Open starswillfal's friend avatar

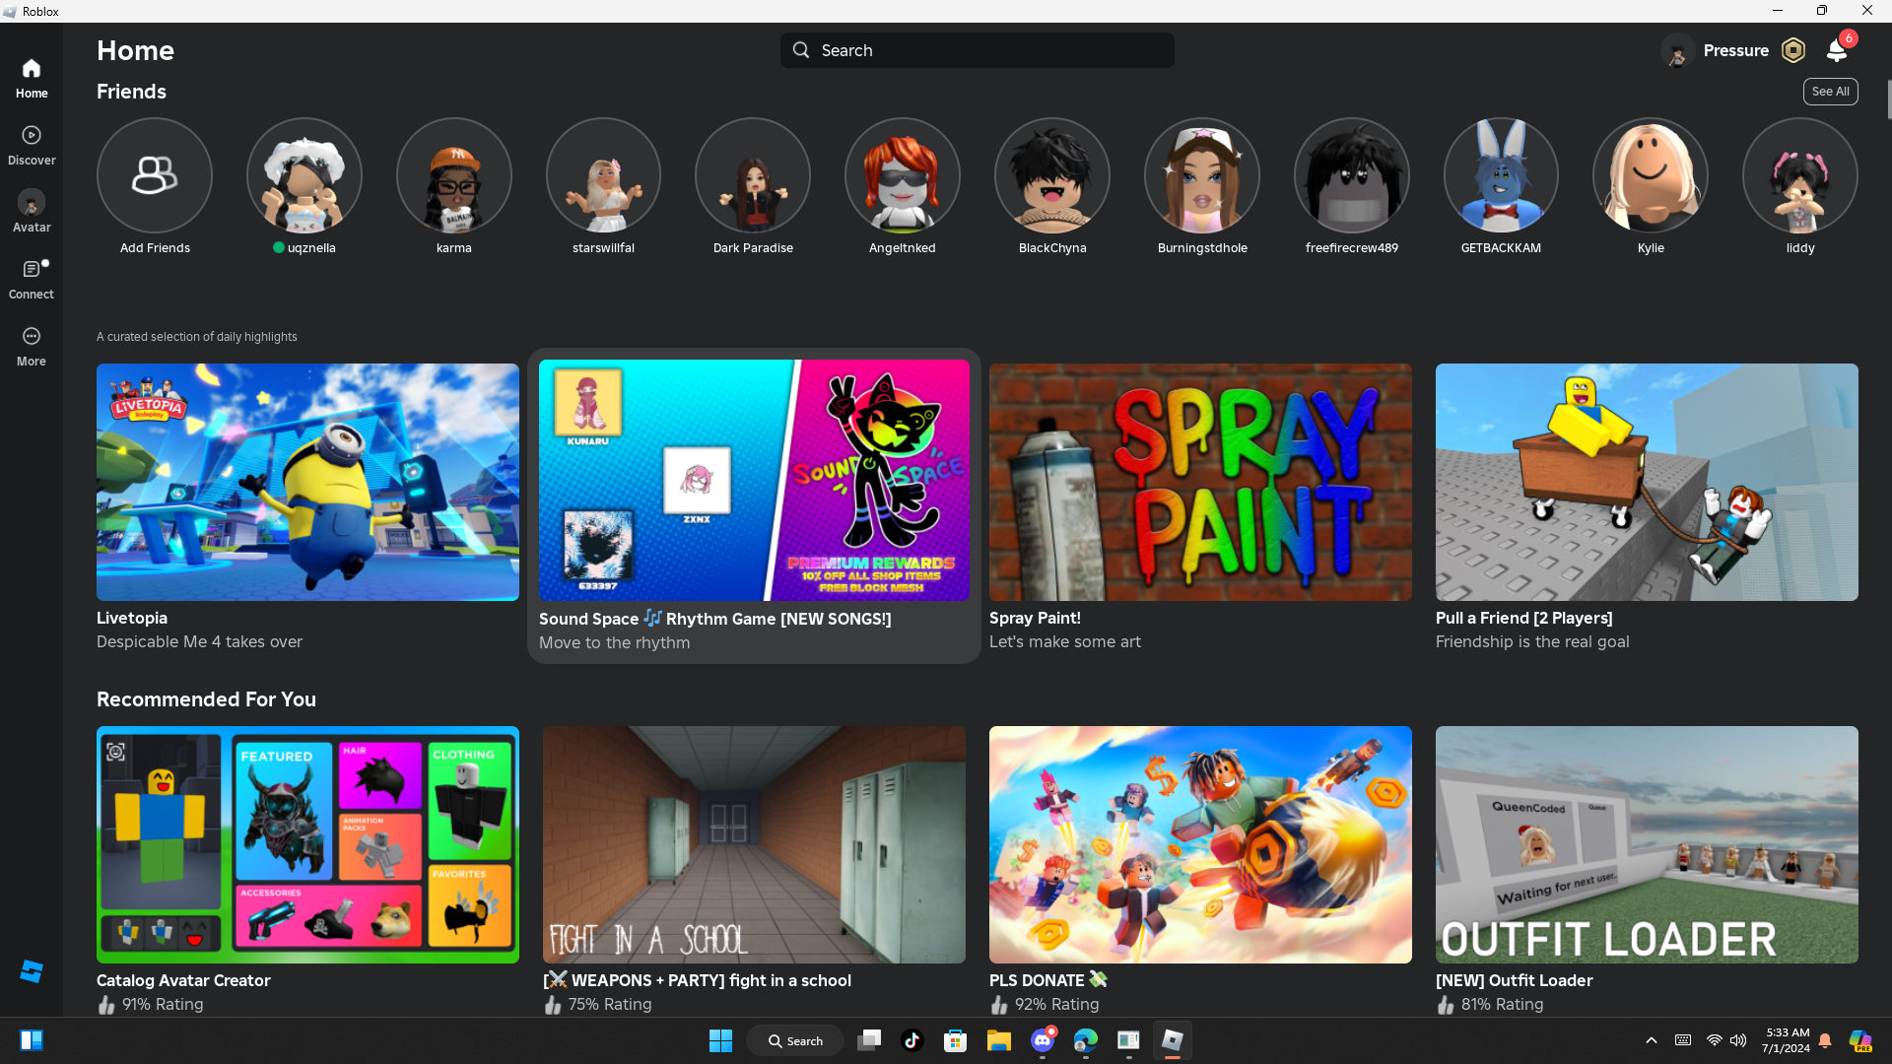click(x=603, y=175)
